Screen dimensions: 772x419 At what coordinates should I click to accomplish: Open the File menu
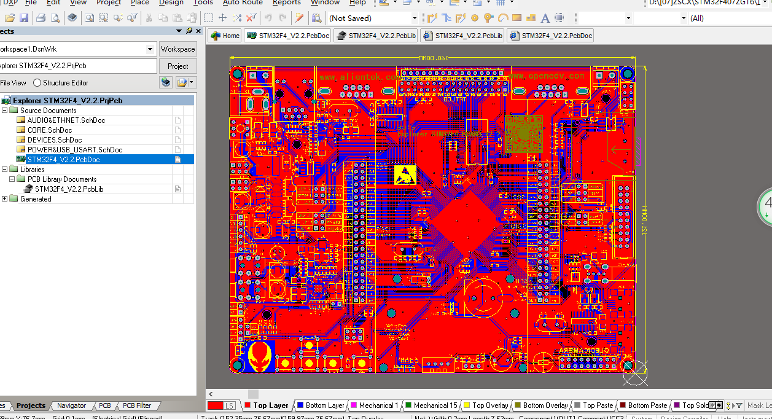click(31, 2)
